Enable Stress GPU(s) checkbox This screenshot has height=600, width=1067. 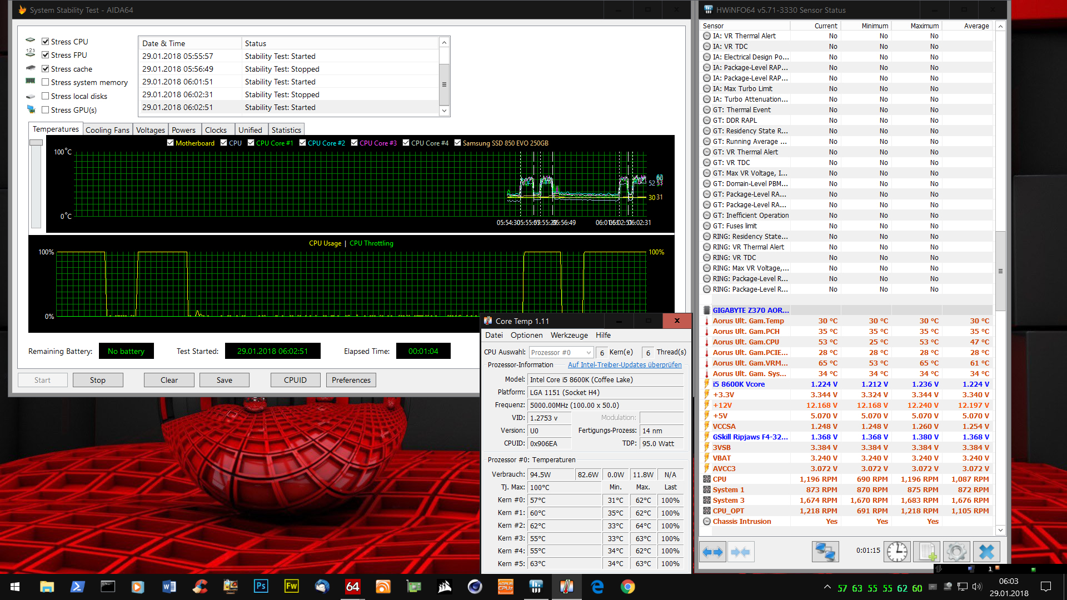click(x=46, y=110)
